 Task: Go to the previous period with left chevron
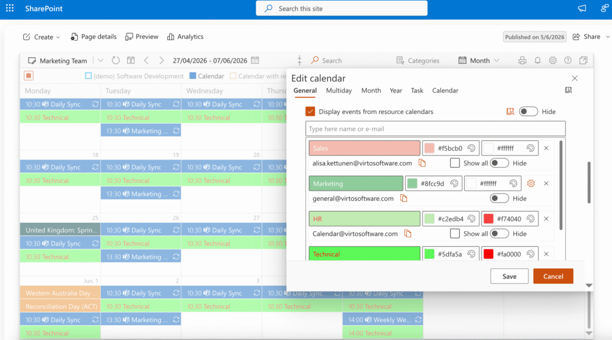point(146,60)
